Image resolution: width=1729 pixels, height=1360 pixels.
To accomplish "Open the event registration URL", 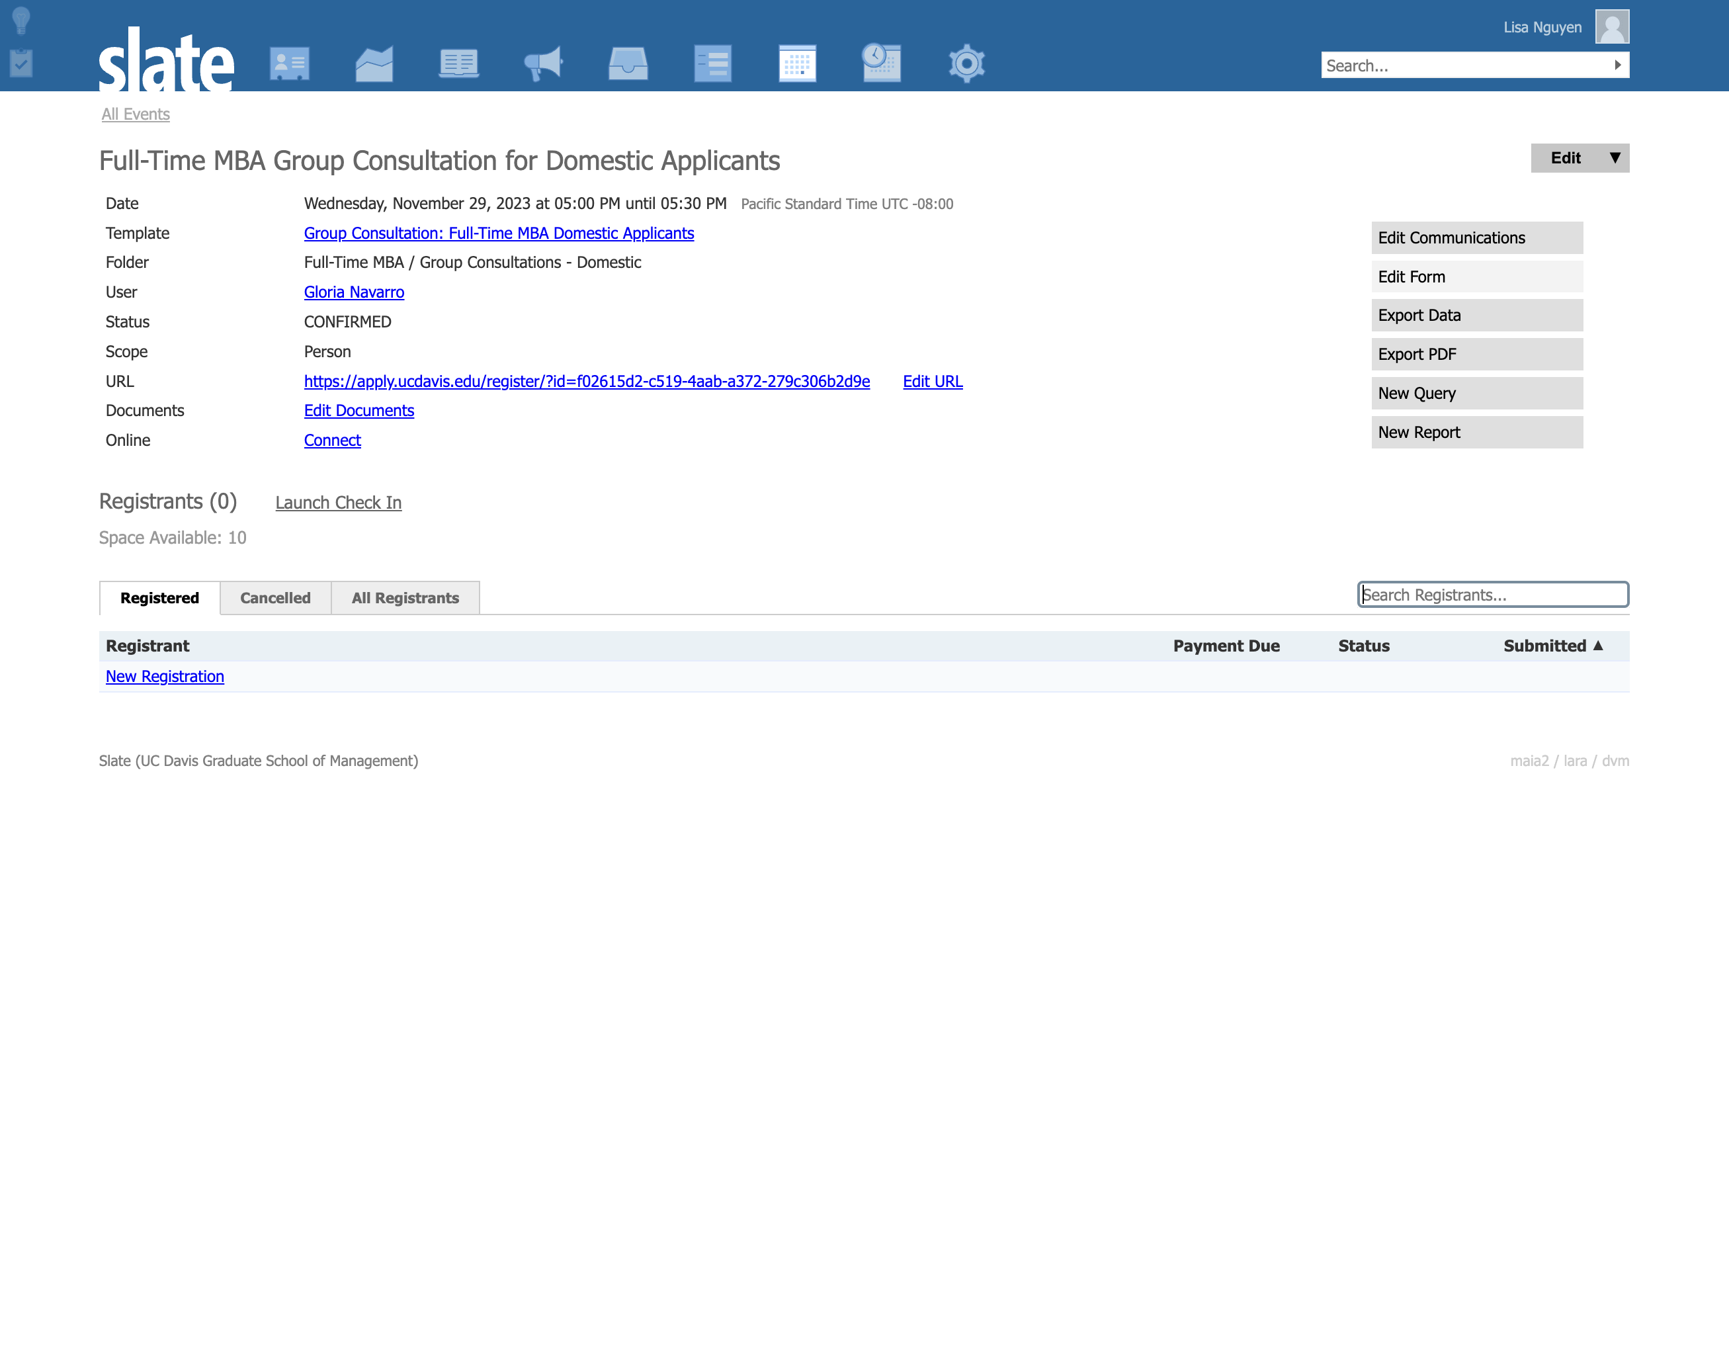I will pos(587,382).
